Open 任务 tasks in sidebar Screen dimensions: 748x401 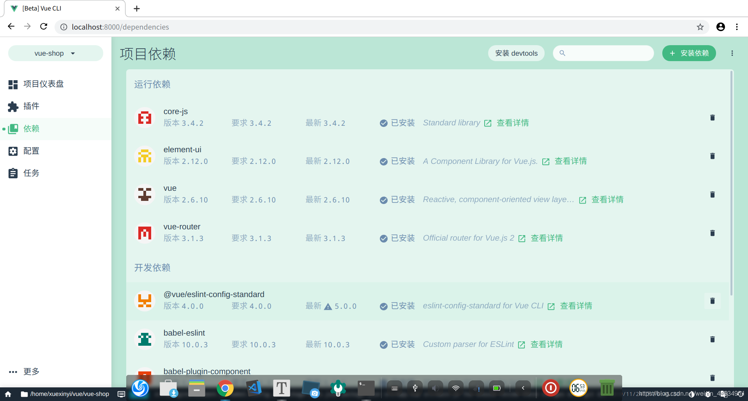(x=56, y=173)
